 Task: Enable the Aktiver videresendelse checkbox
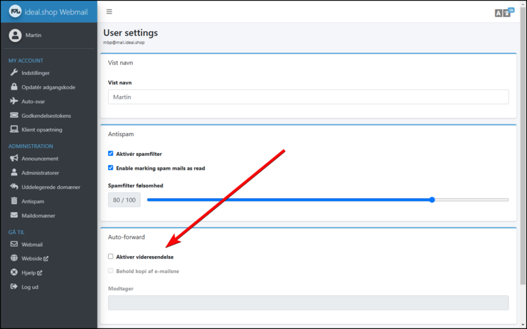click(x=111, y=257)
